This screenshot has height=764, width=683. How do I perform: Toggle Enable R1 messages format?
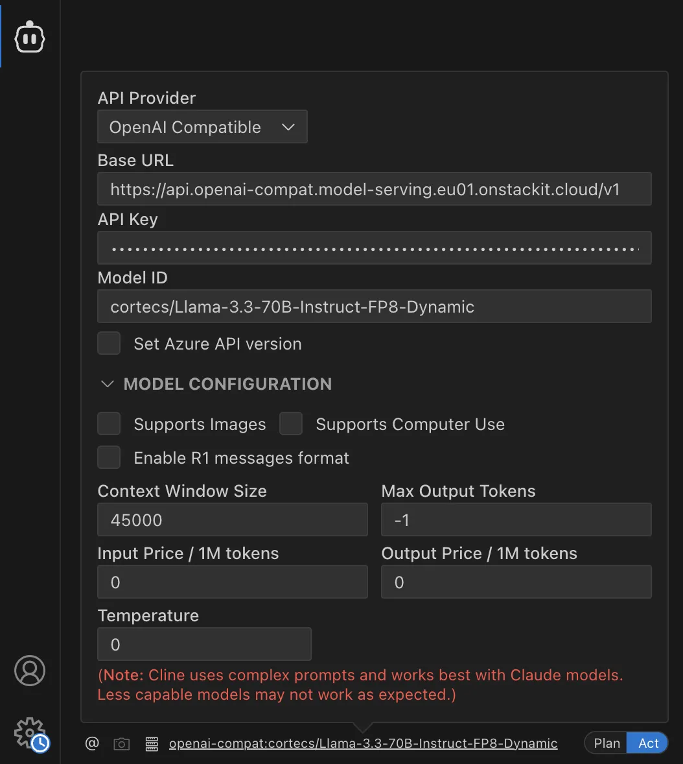(x=109, y=457)
